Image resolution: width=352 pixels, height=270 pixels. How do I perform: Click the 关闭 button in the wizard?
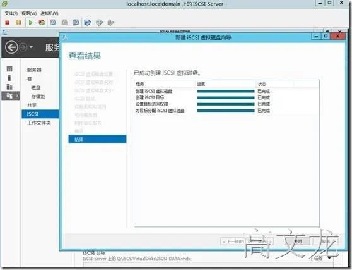point(298,242)
